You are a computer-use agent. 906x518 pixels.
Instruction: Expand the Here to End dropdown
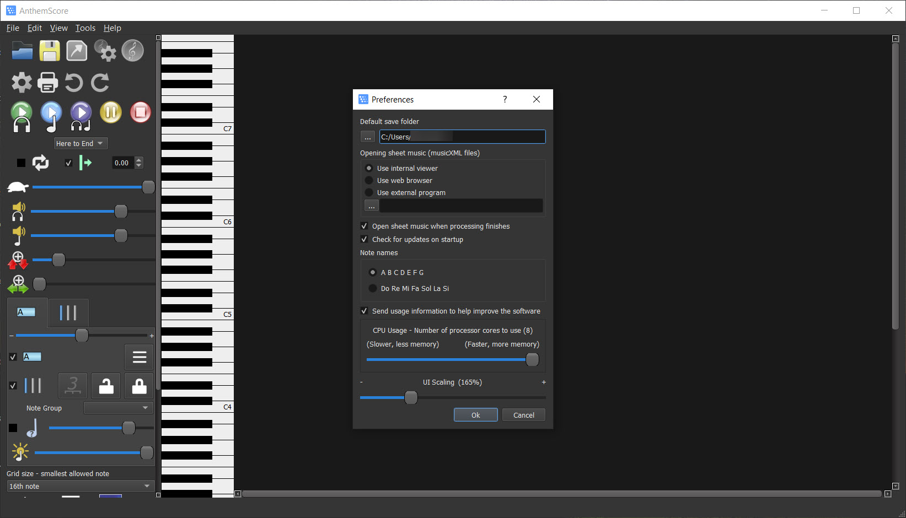[x=81, y=143]
